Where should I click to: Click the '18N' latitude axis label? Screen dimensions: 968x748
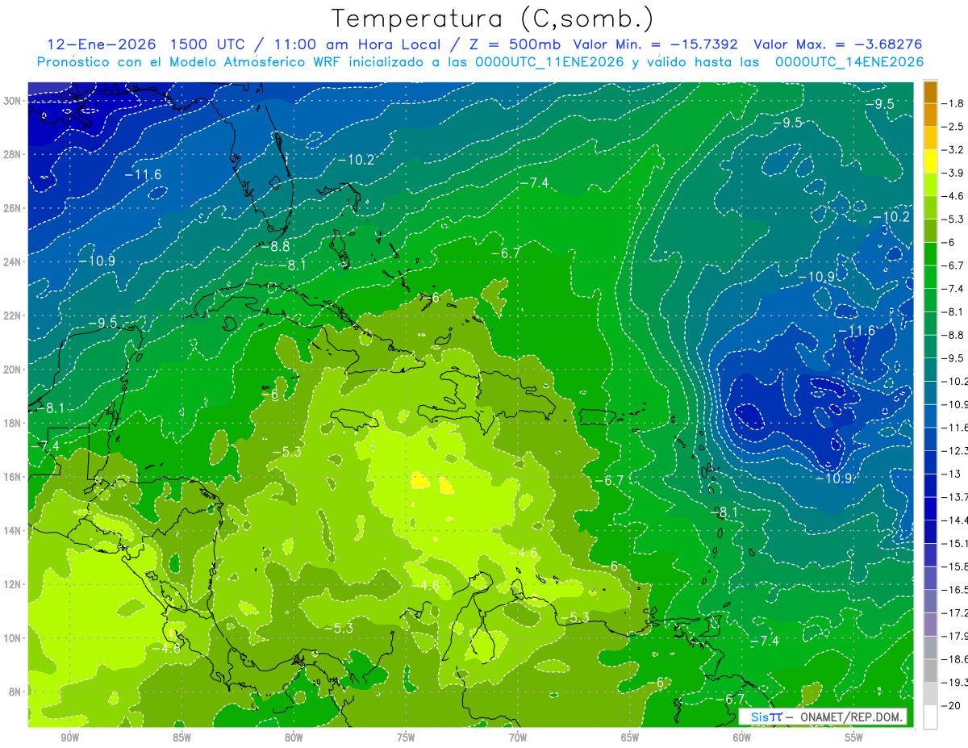13,423
